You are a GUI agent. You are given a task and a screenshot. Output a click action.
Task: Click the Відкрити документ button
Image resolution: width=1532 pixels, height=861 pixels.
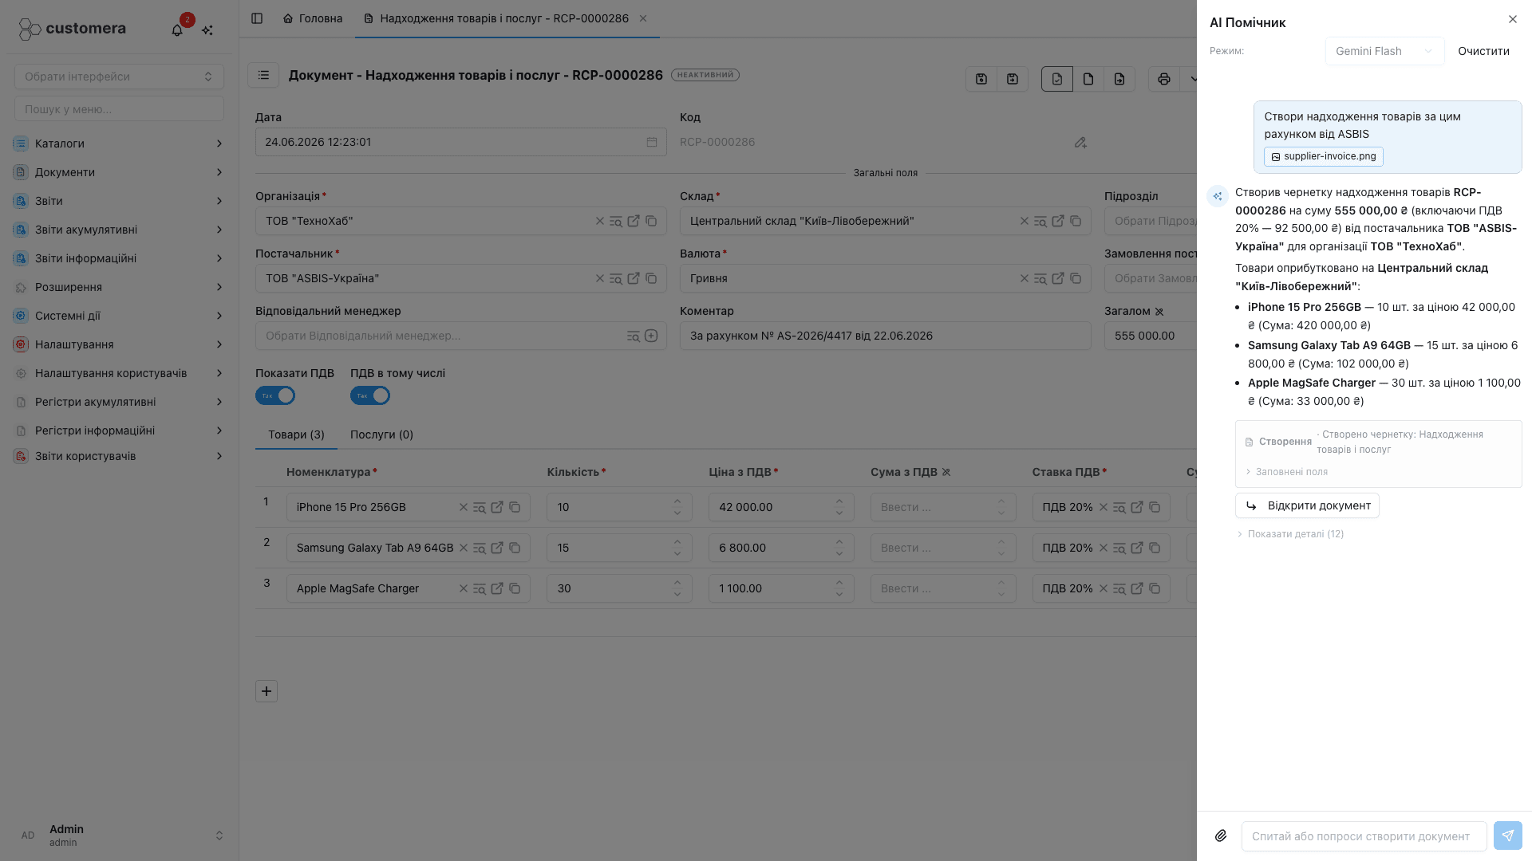tap(1307, 505)
